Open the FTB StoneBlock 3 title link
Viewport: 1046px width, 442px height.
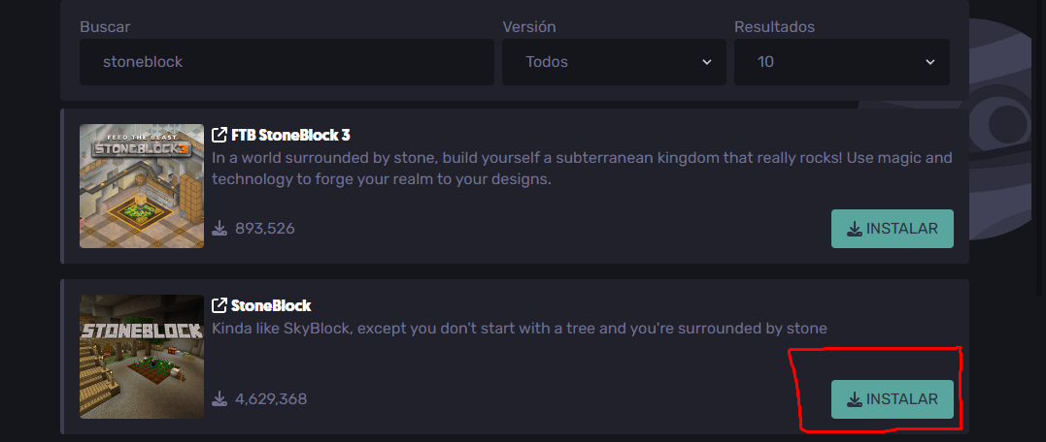click(x=290, y=135)
